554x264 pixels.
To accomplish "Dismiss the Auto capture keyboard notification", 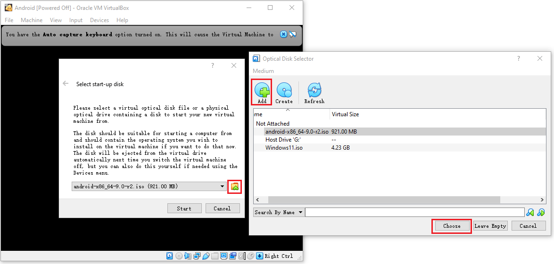I will [x=283, y=34].
